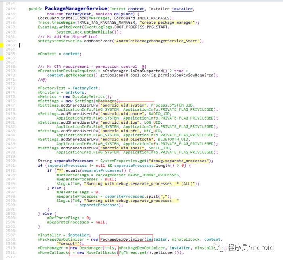Viewport: 283px width, 260px height.
Task: Click 'BOOT_PROGRESS_PMS_START' constant
Action: click(141, 27)
